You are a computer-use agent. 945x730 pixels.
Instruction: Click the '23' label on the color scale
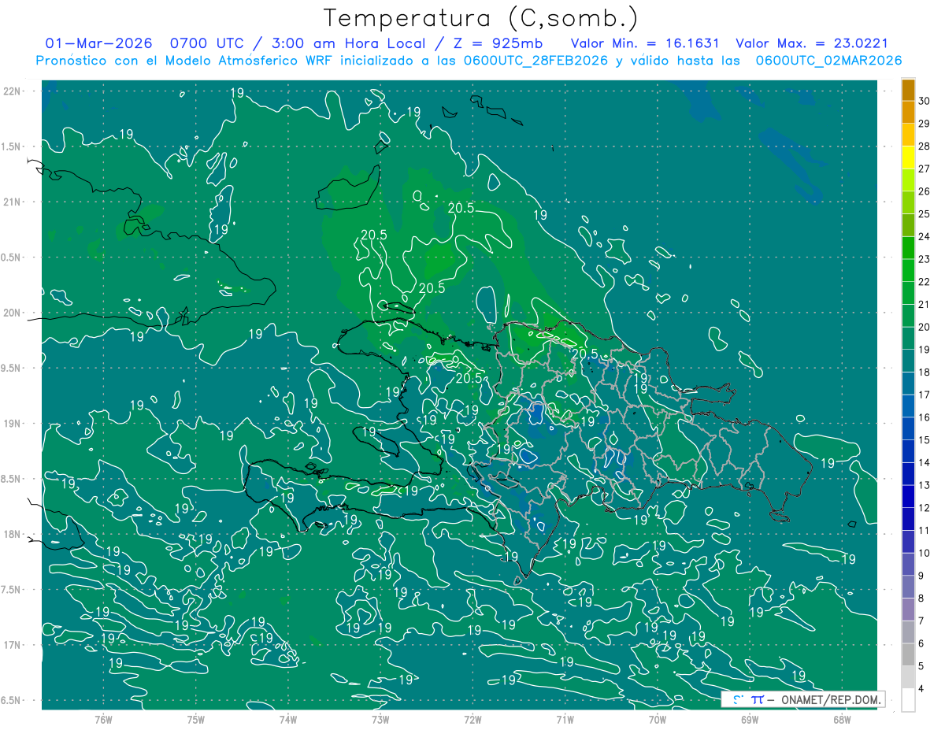point(925,259)
